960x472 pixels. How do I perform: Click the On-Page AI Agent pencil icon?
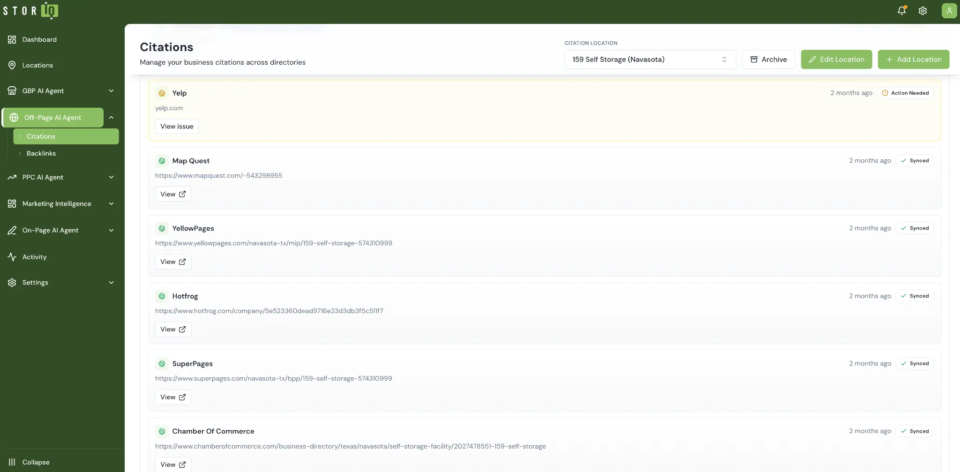pyautogui.click(x=12, y=230)
